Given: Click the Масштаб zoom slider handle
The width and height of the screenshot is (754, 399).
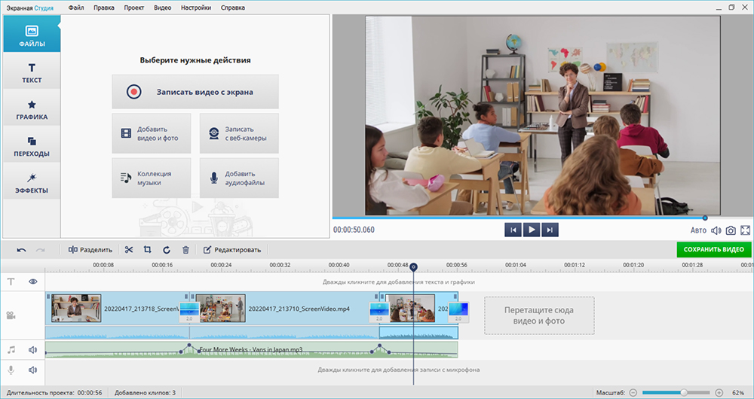Looking at the screenshot, I should [x=684, y=393].
